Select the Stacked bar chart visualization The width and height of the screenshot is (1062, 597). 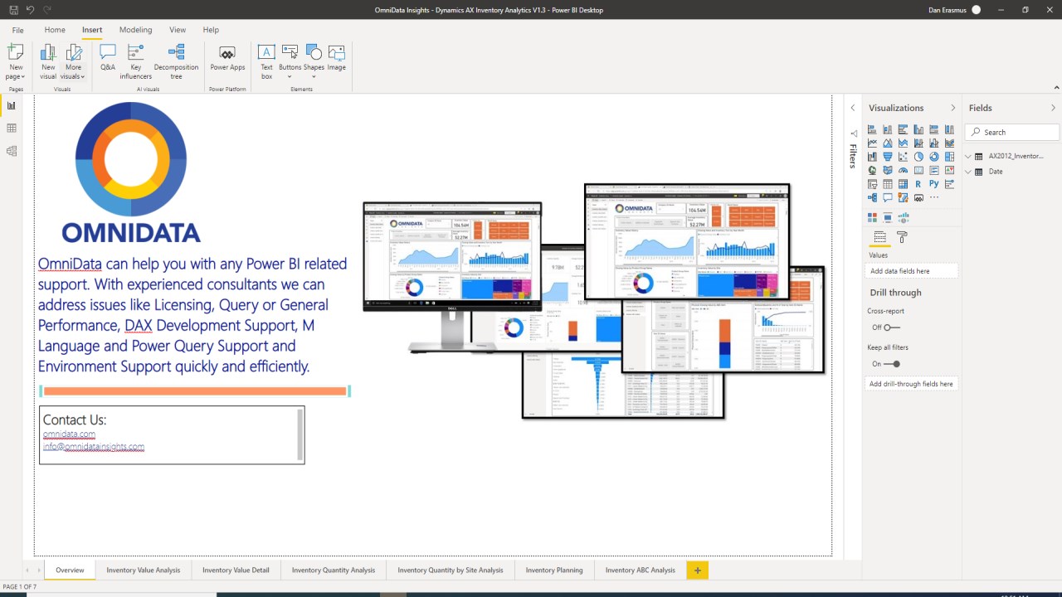872,129
